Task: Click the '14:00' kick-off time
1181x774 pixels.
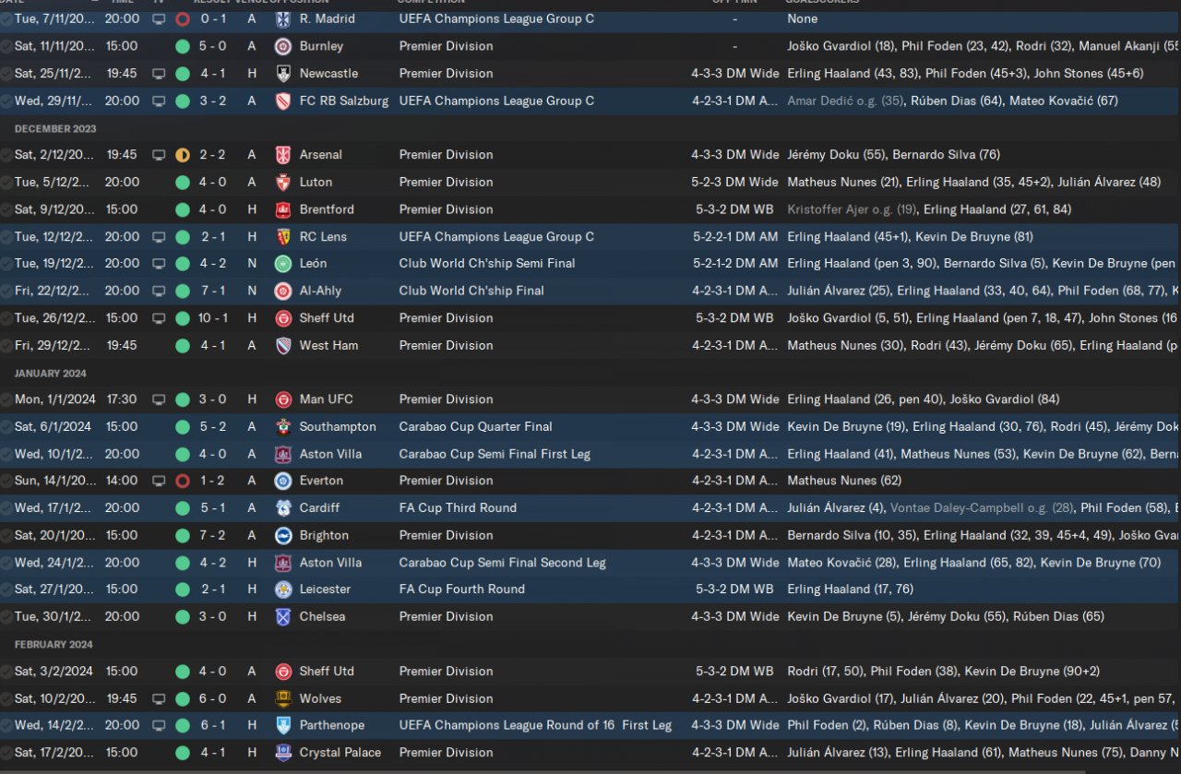Action: coord(122,481)
